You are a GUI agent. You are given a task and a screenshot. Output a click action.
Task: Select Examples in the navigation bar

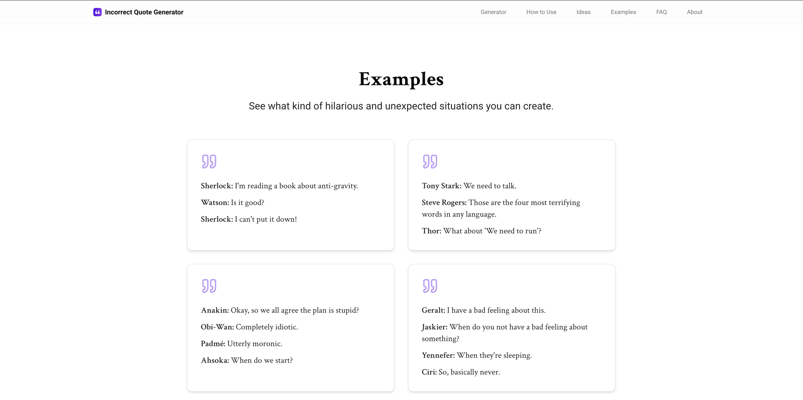point(623,12)
